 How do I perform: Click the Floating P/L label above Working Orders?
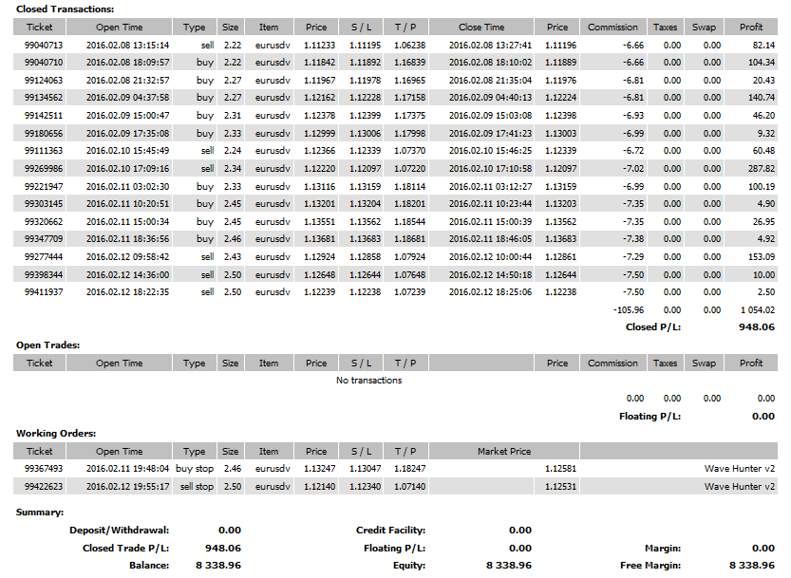pos(650,416)
